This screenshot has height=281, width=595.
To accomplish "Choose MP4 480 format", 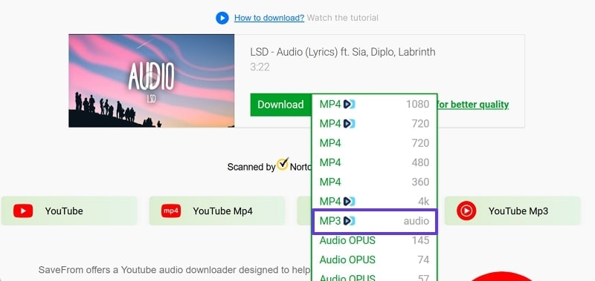I will [x=374, y=162].
